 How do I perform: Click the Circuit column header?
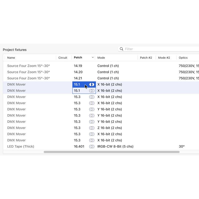[x=63, y=58]
